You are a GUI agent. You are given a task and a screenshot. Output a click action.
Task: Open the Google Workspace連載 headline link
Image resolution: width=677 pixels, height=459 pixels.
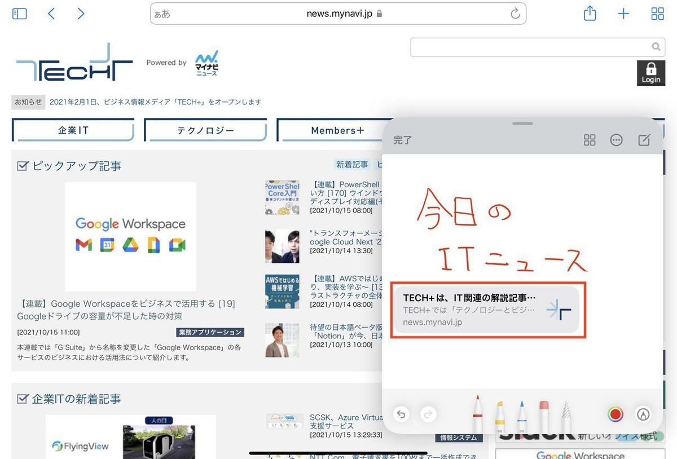point(126,310)
